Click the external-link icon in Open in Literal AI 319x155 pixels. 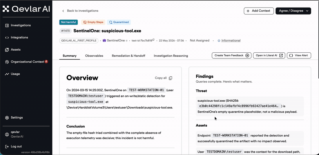pos(281,56)
